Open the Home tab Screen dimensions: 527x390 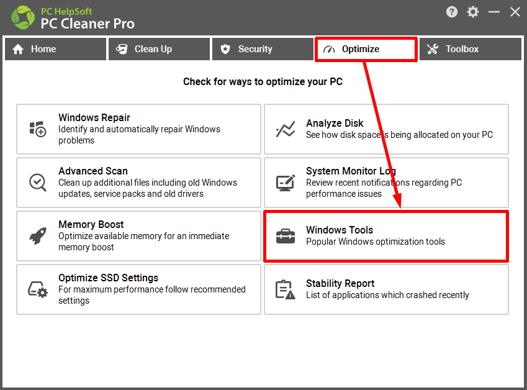(55, 49)
